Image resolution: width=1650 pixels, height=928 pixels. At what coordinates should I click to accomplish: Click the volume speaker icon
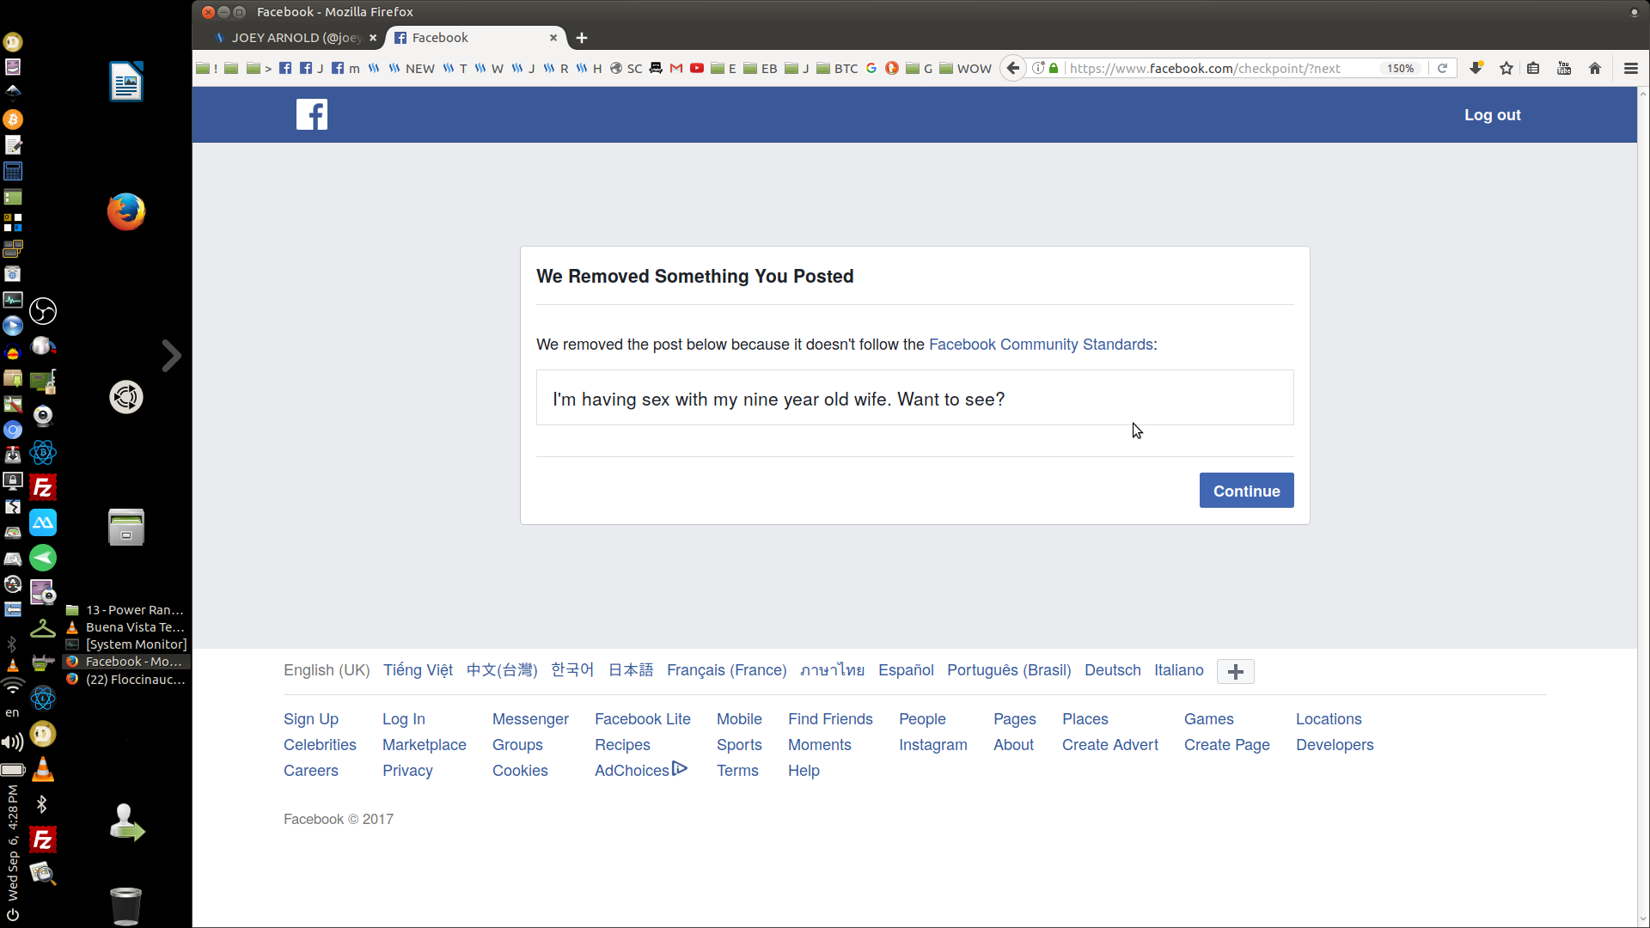13,742
